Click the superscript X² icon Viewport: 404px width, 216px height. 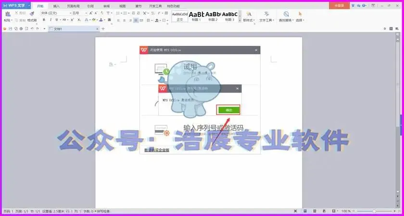[x=72, y=20]
